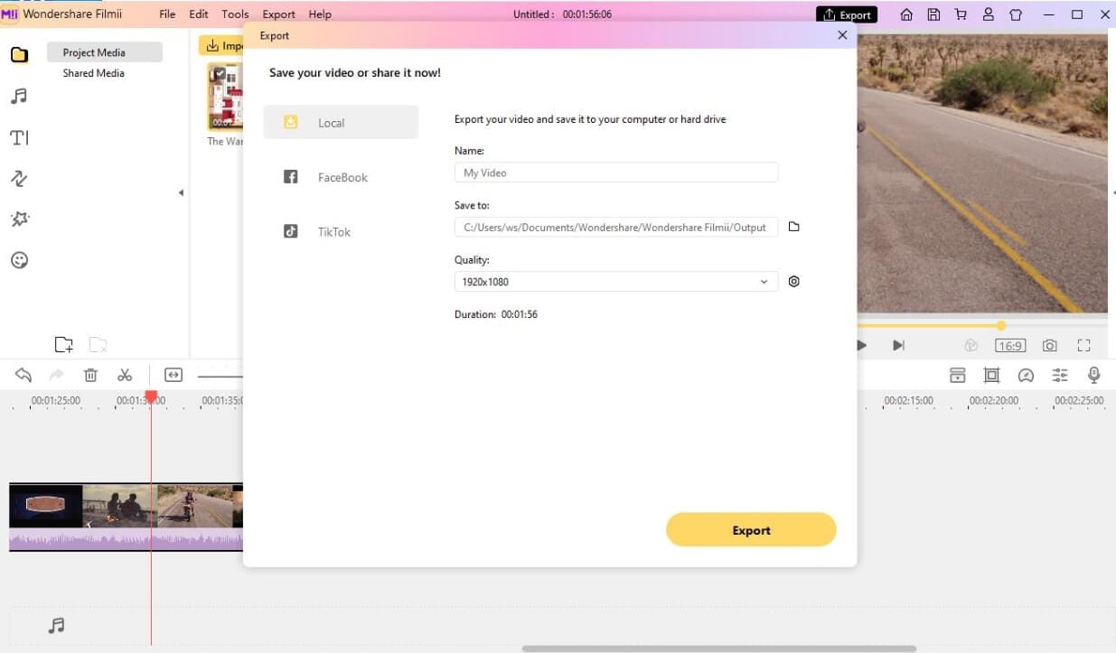1116x653 pixels.
Task: Open the Project Media folder icon in the sidebar
Action: pyautogui.click(x=19, y=54)
